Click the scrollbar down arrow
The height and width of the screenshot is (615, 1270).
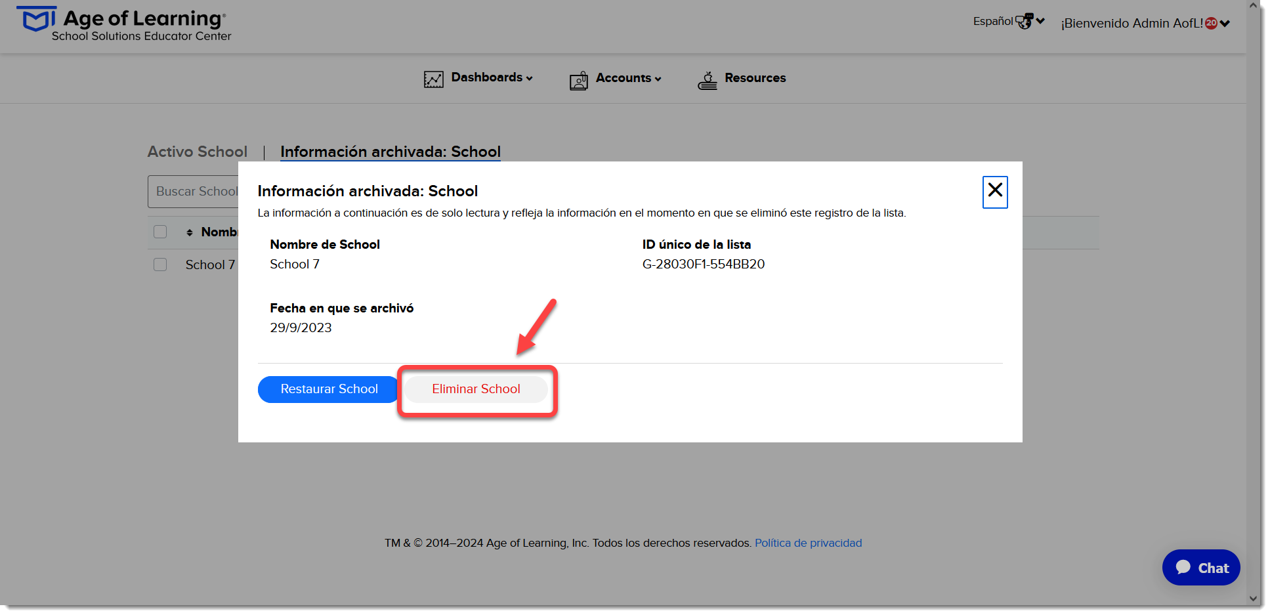click(x=1253, y=599)
